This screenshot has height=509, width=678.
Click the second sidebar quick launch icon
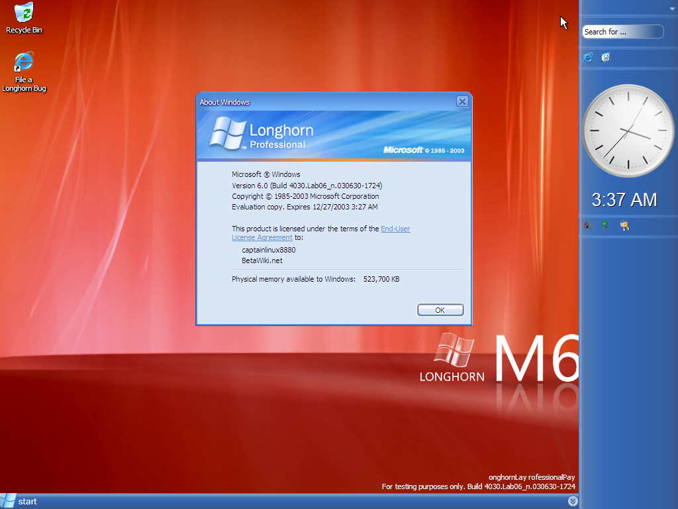pyautogui.click(x=606, y=57)
